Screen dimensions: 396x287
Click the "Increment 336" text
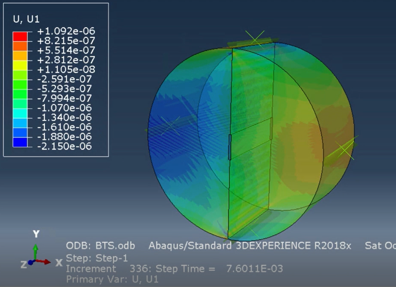107,269
